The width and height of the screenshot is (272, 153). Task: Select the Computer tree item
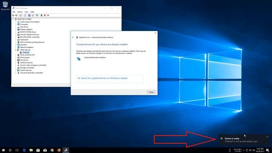click(24, 25)
